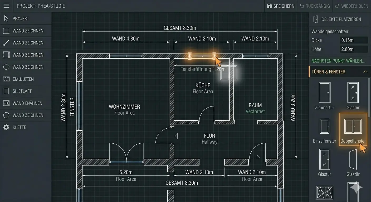Click the object panel's vertical scrollbar

369,97
